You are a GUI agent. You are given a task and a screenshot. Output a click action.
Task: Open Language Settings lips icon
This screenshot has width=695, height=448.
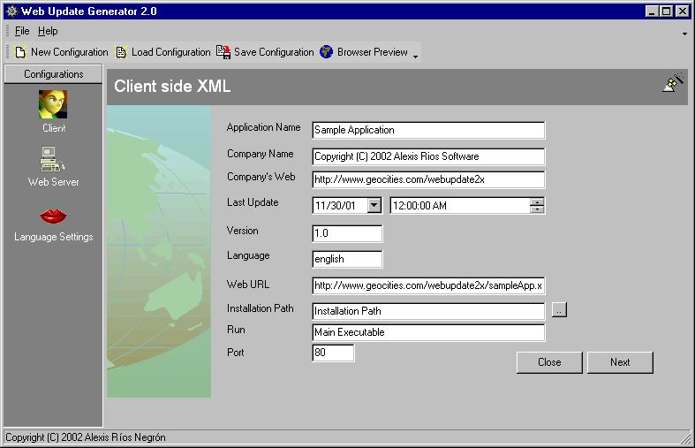(53, 216)
